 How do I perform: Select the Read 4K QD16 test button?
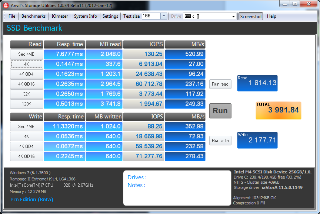click(x=27, y=84)
